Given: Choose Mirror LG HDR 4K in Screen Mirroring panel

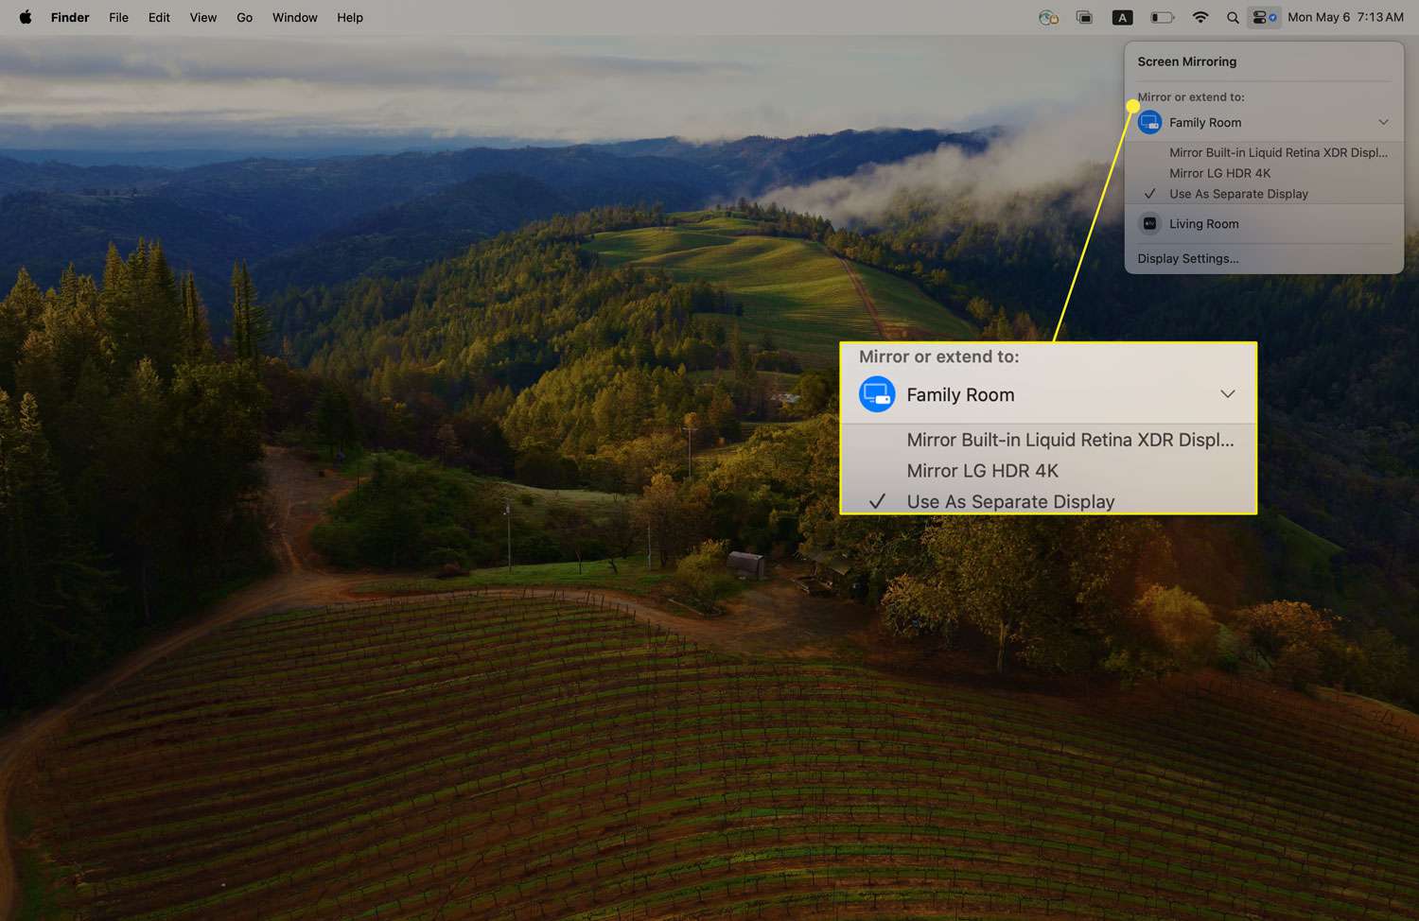Looking at the screenshot, I should (1219, 173).
